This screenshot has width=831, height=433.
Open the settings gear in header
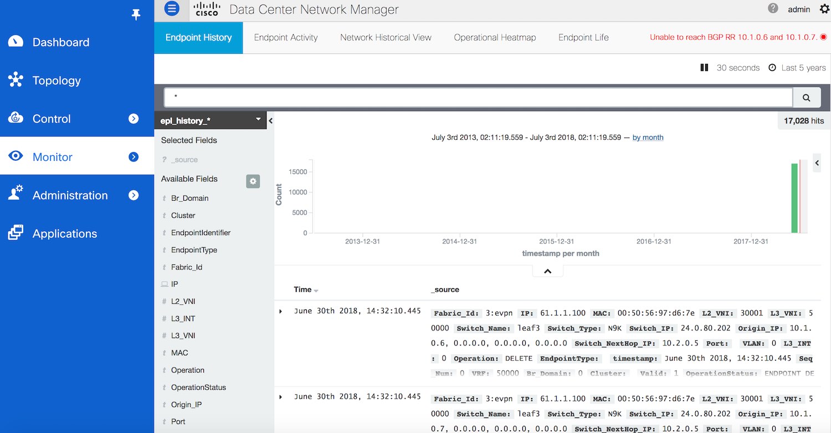(x=824, y=9)
